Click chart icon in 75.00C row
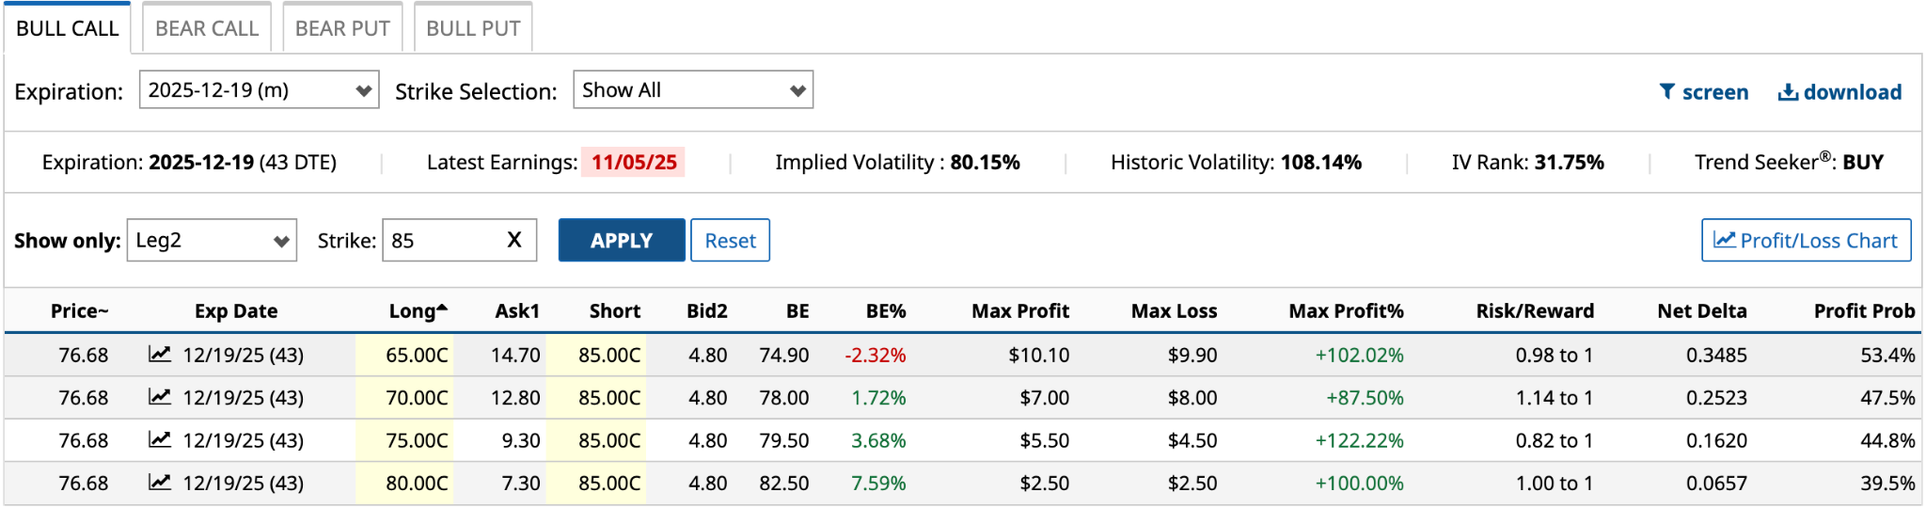The height and width of the screenshot is (508, 1926). pos(160,439)
